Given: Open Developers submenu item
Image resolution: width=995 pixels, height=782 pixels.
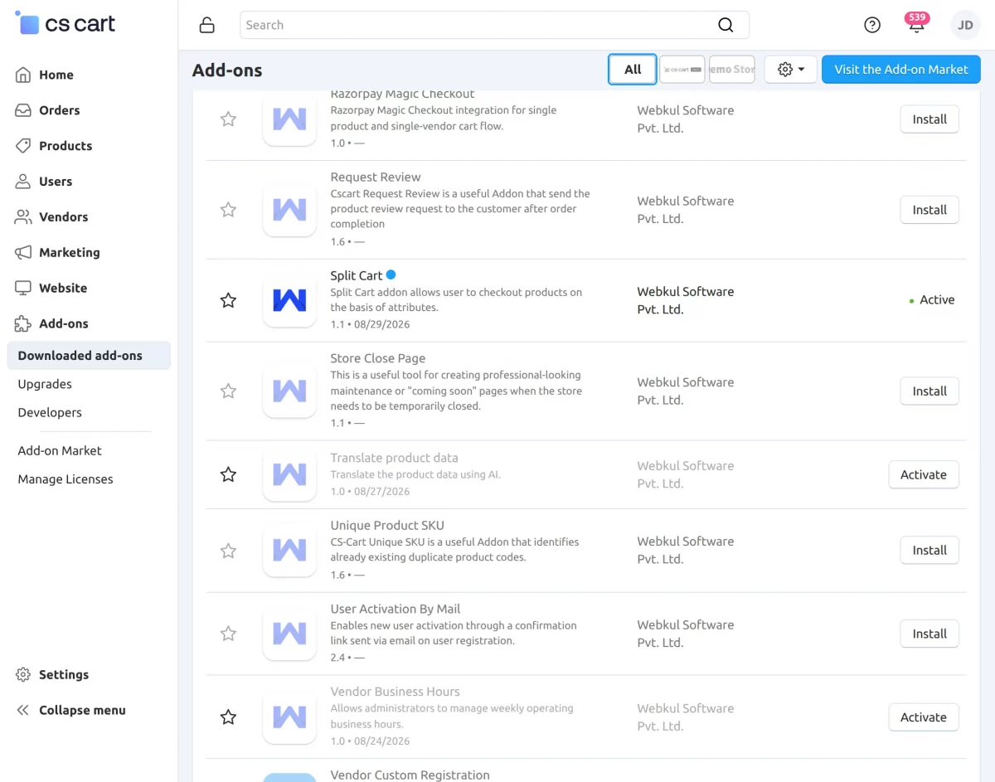Looking at the screenshot, I should coord(50,412).
